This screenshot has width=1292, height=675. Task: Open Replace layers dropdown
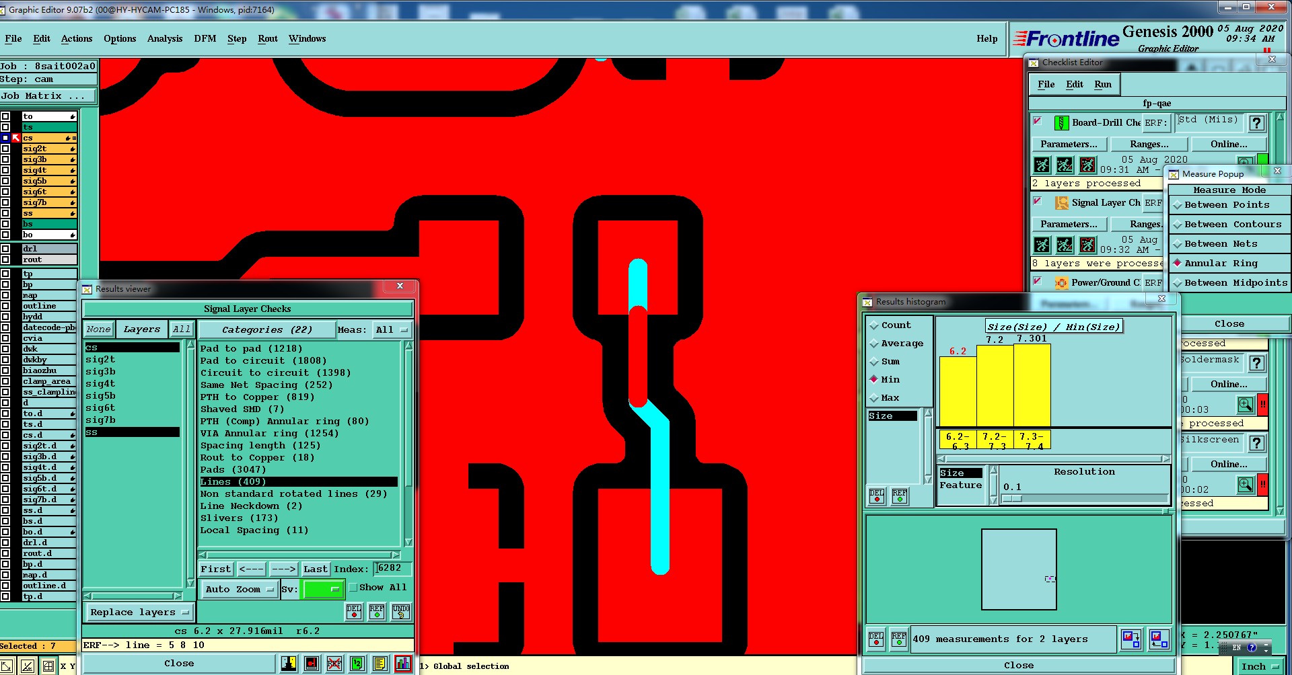point(140,612)
